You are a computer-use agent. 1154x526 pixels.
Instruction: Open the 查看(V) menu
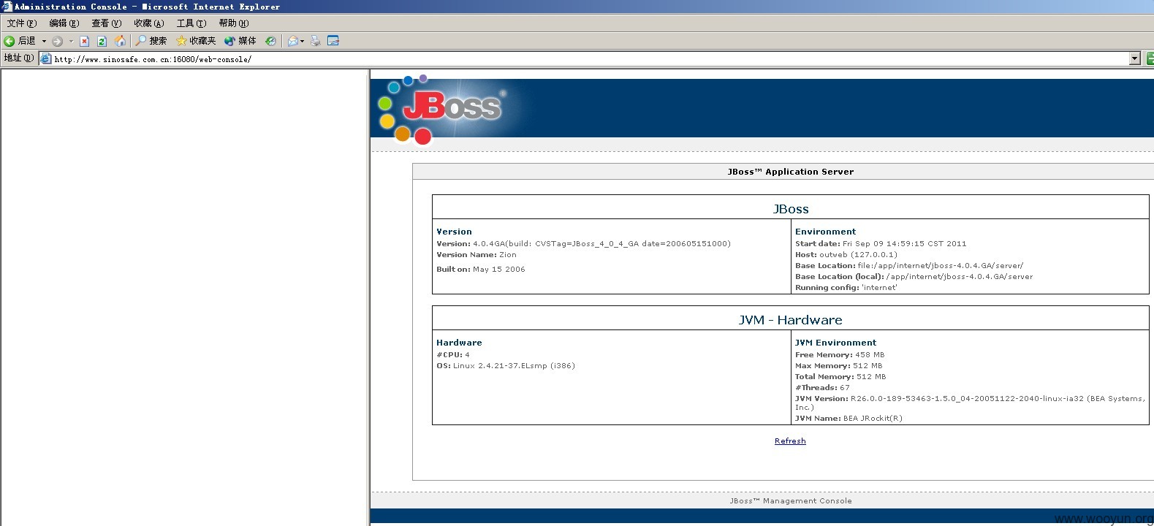[x=106, y=23]
